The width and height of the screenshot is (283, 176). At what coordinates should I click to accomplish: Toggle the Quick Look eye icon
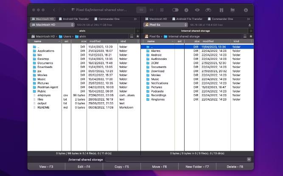197,10
